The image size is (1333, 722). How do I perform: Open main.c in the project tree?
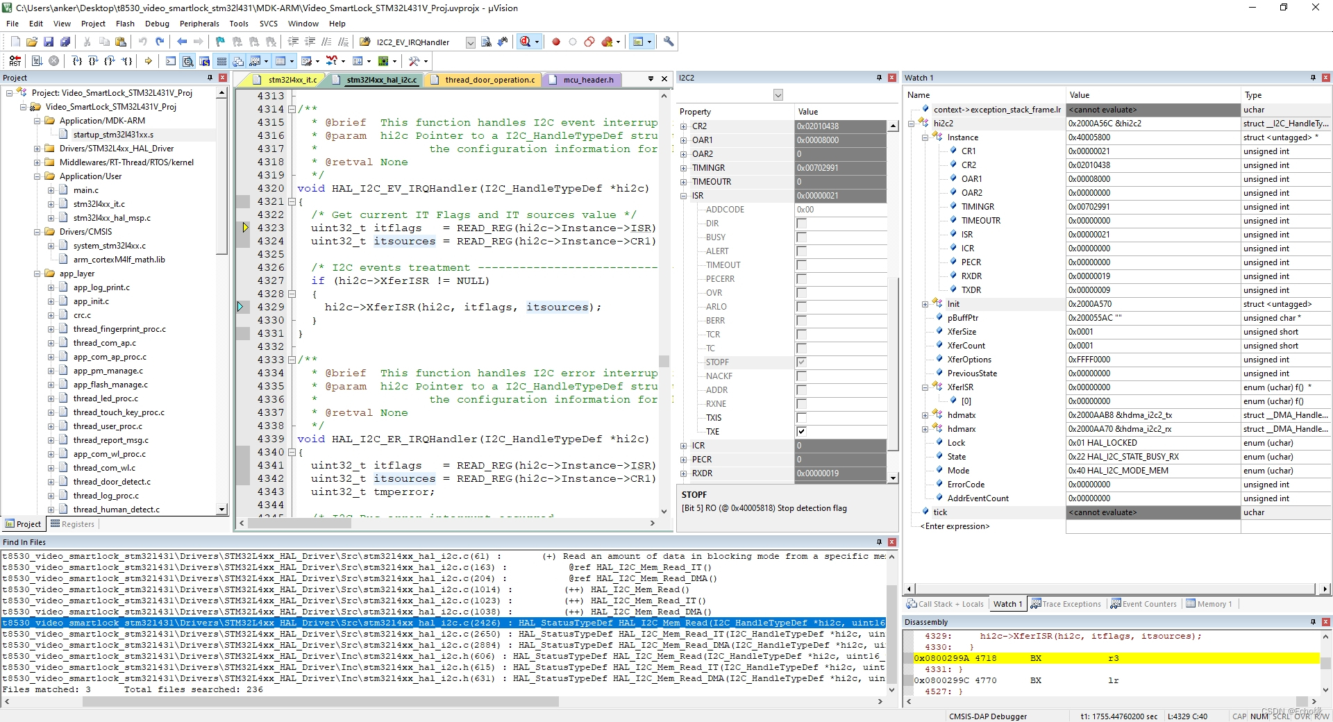coord(86,190)
